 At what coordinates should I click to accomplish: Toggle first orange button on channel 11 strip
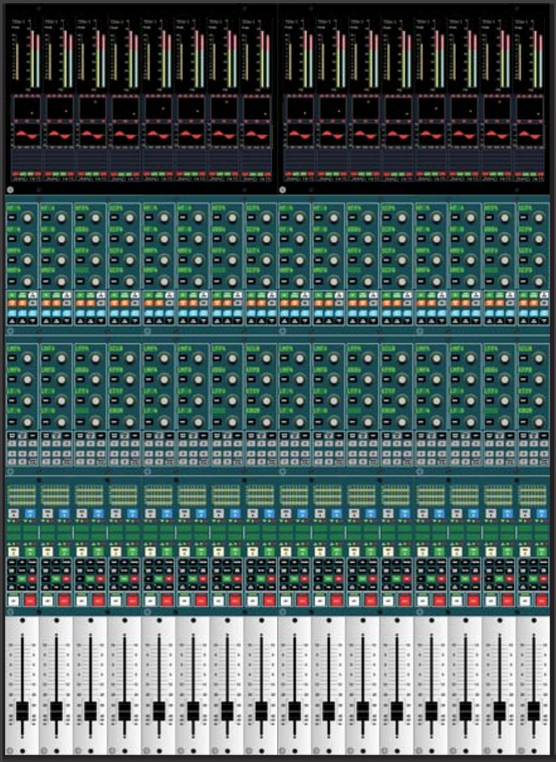click(x=353, y=303)
